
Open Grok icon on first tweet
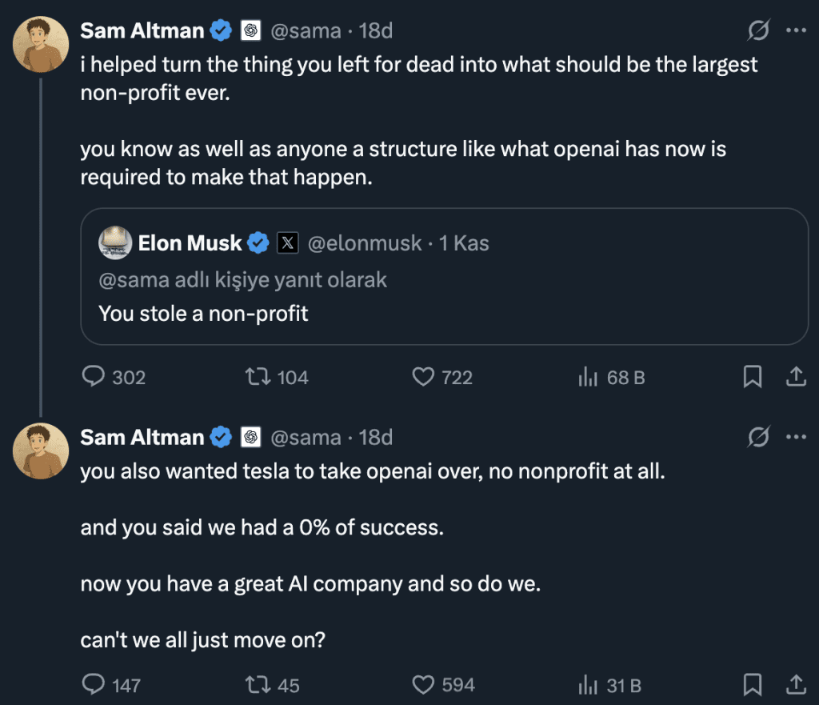(x=758, y=31)
